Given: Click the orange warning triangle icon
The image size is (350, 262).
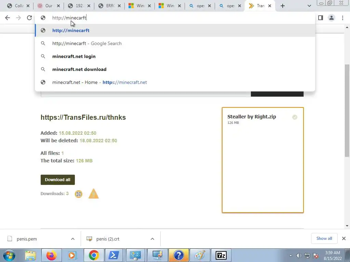Looking at the screenshot, I should point(94,194).
